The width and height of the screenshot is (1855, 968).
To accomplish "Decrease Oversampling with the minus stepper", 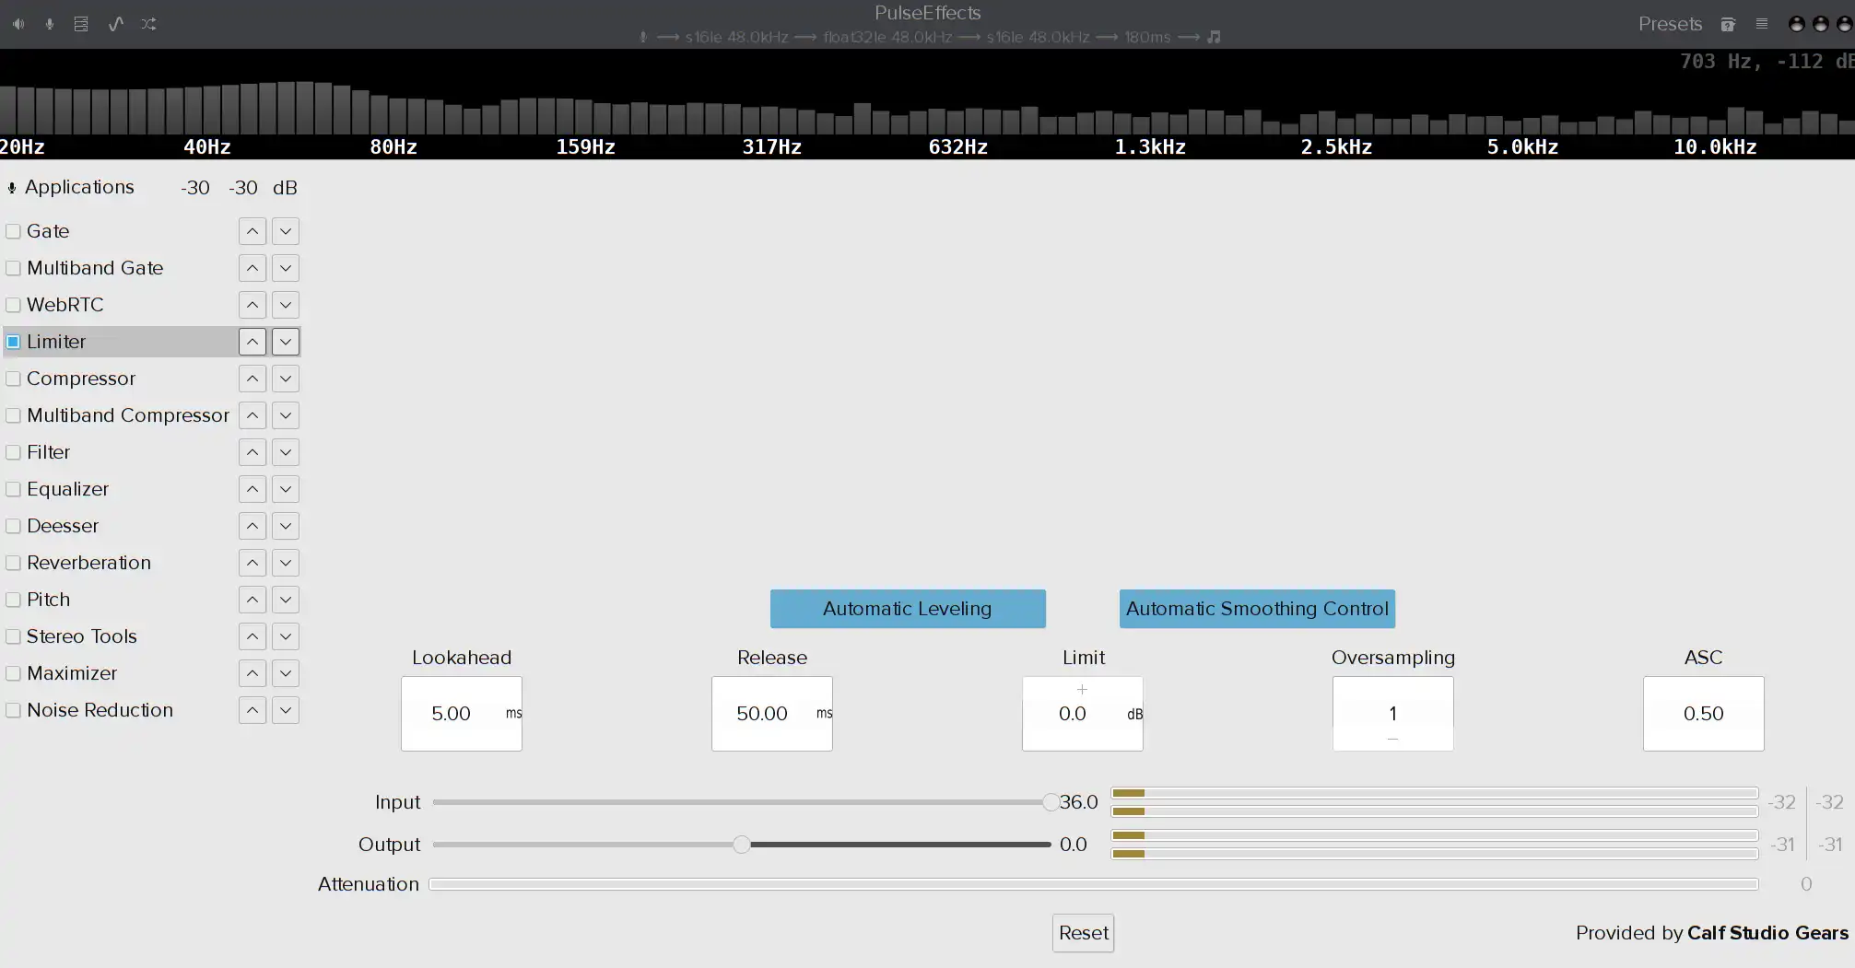I will (1392, 739).
